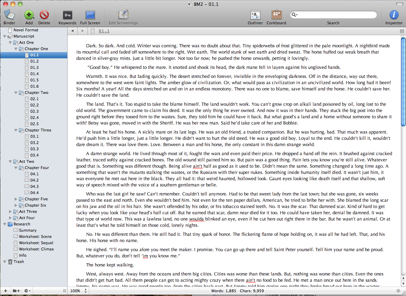Go forward in editor history
The width and height of the screenshot is (406, 296).
(83, 31)
